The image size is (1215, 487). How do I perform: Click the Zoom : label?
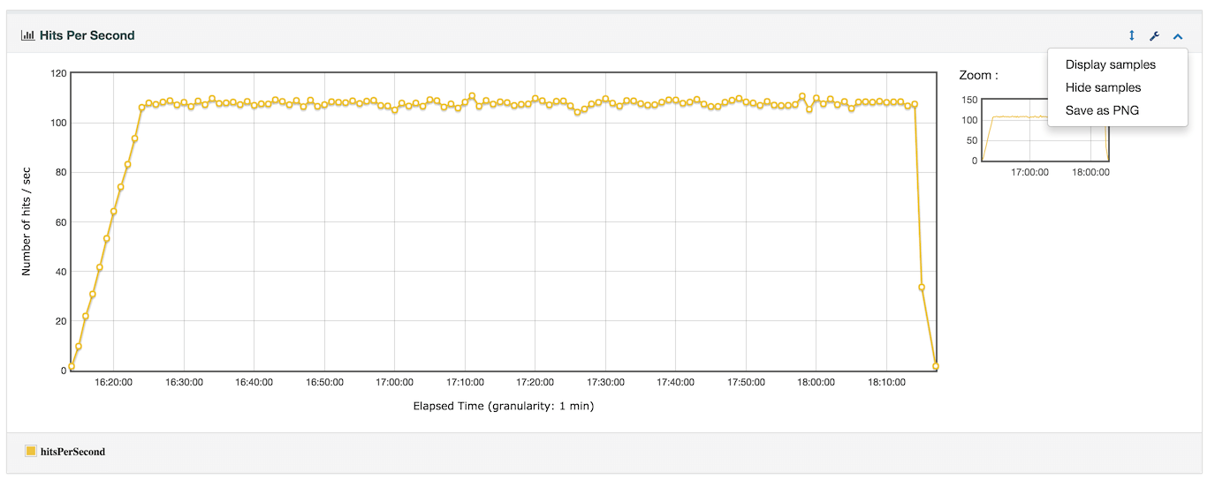978,76
